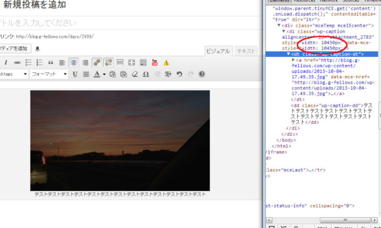Click the DevTools horizontal scrollbar left arrow
This screenshot has width=381, height=228.
[269, 220]
